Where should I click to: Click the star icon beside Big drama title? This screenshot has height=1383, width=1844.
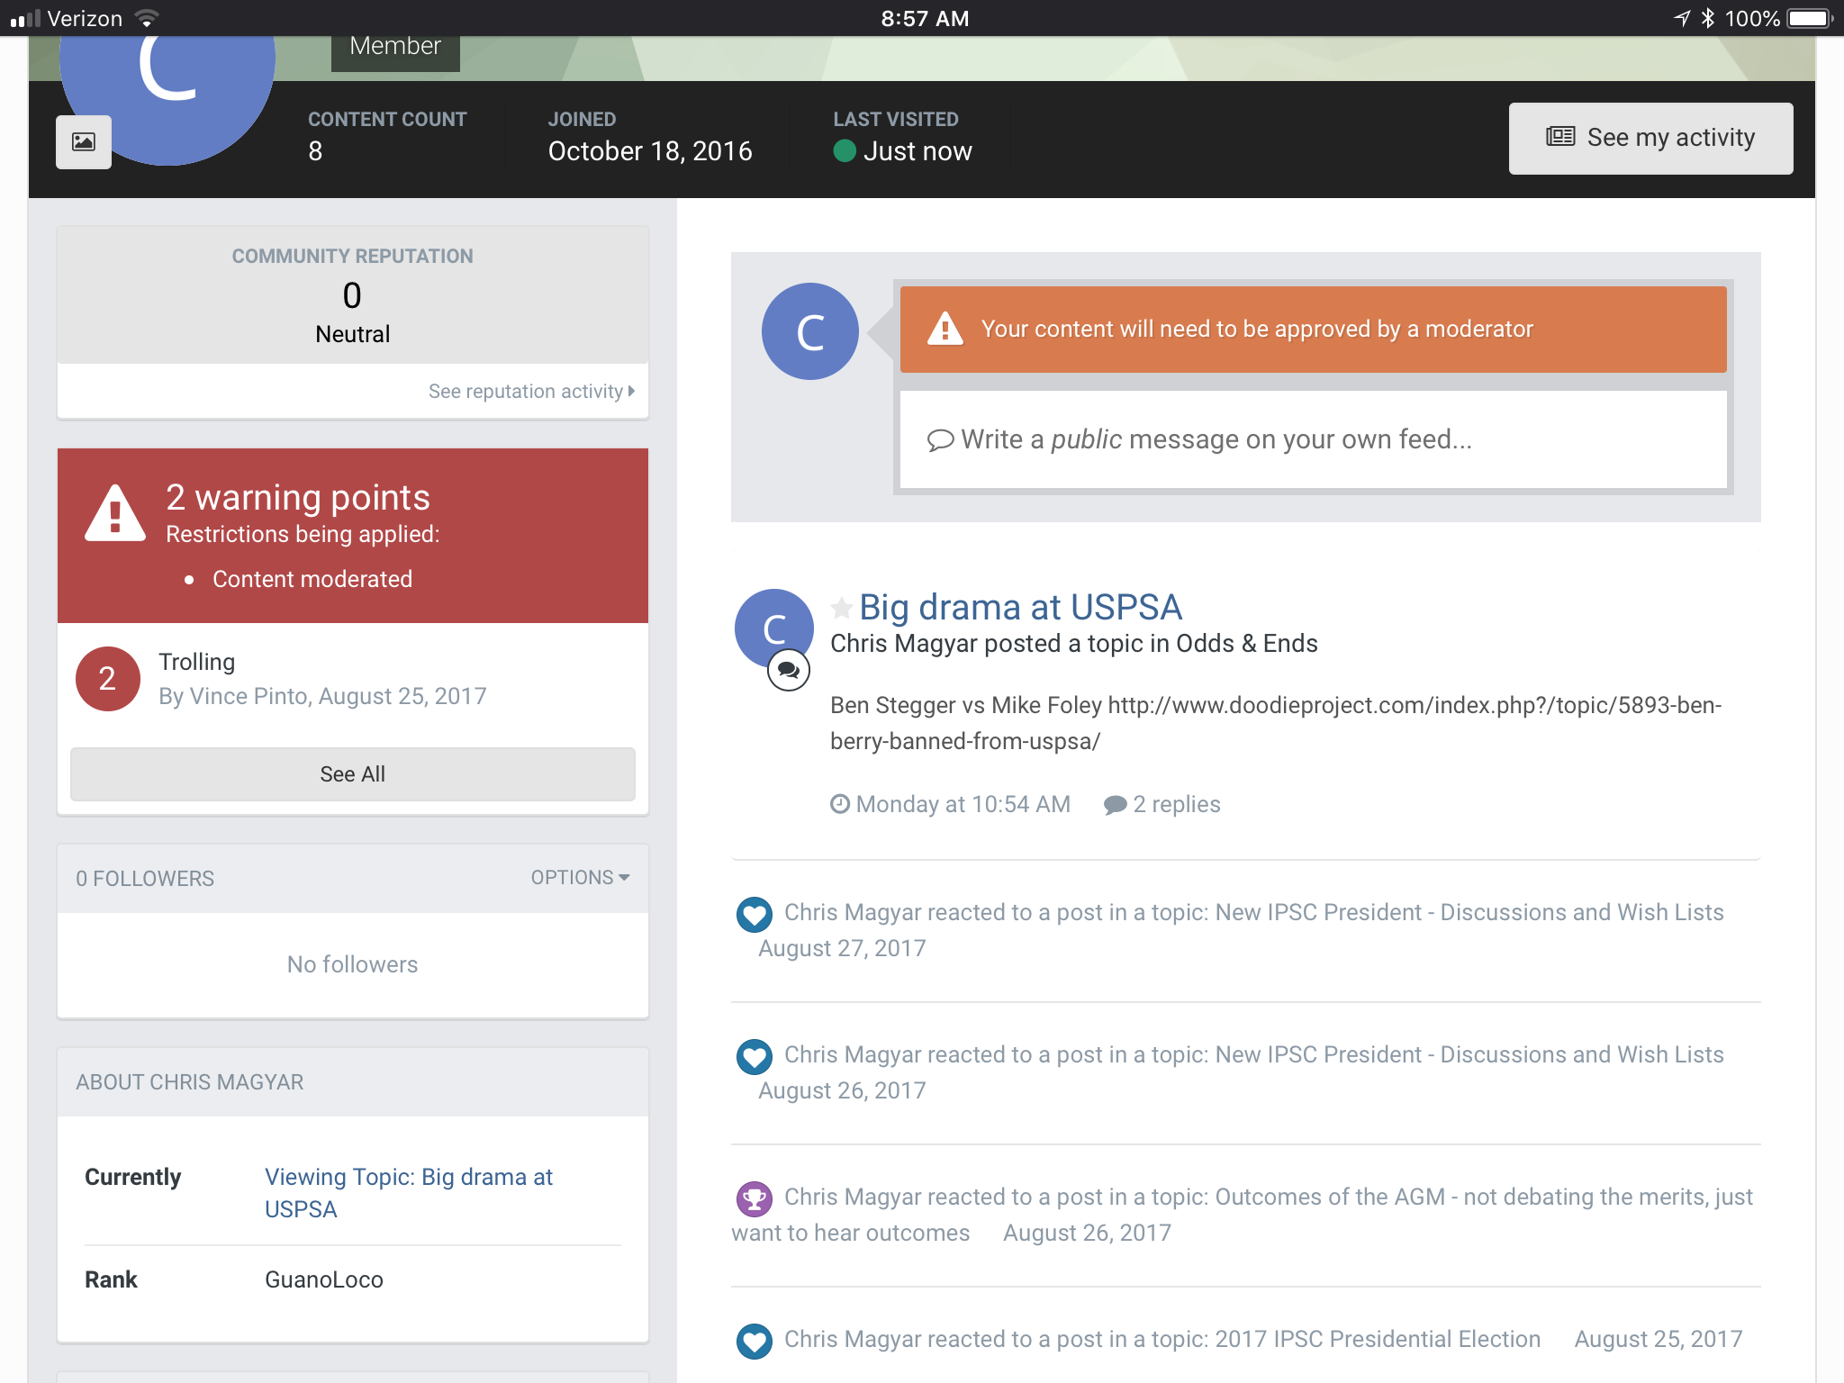pyautogui.click(x=841, y=608)
